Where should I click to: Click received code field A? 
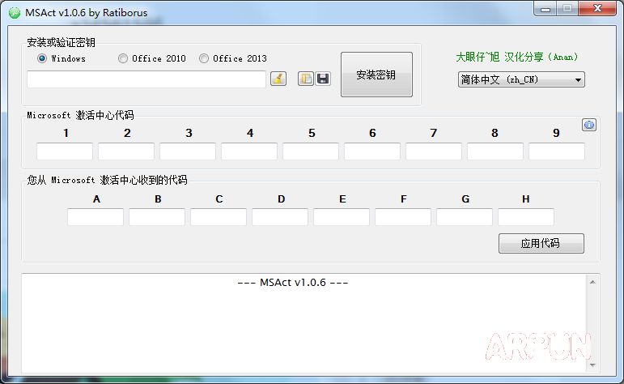pos(96,217)
